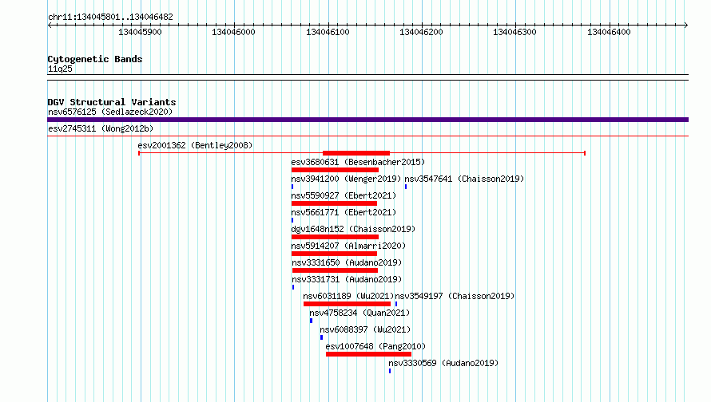Select esv1007648 (Pang2010) label
Viewport: 711px width, 402px height.
[x=375, y=346]
